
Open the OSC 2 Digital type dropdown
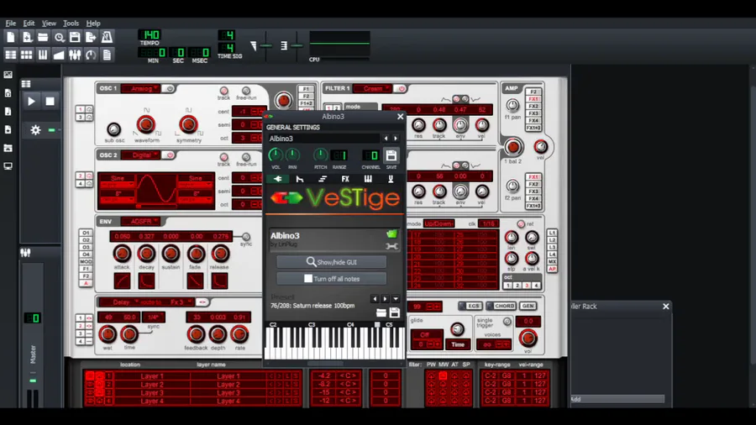click(x=141, y=155)
